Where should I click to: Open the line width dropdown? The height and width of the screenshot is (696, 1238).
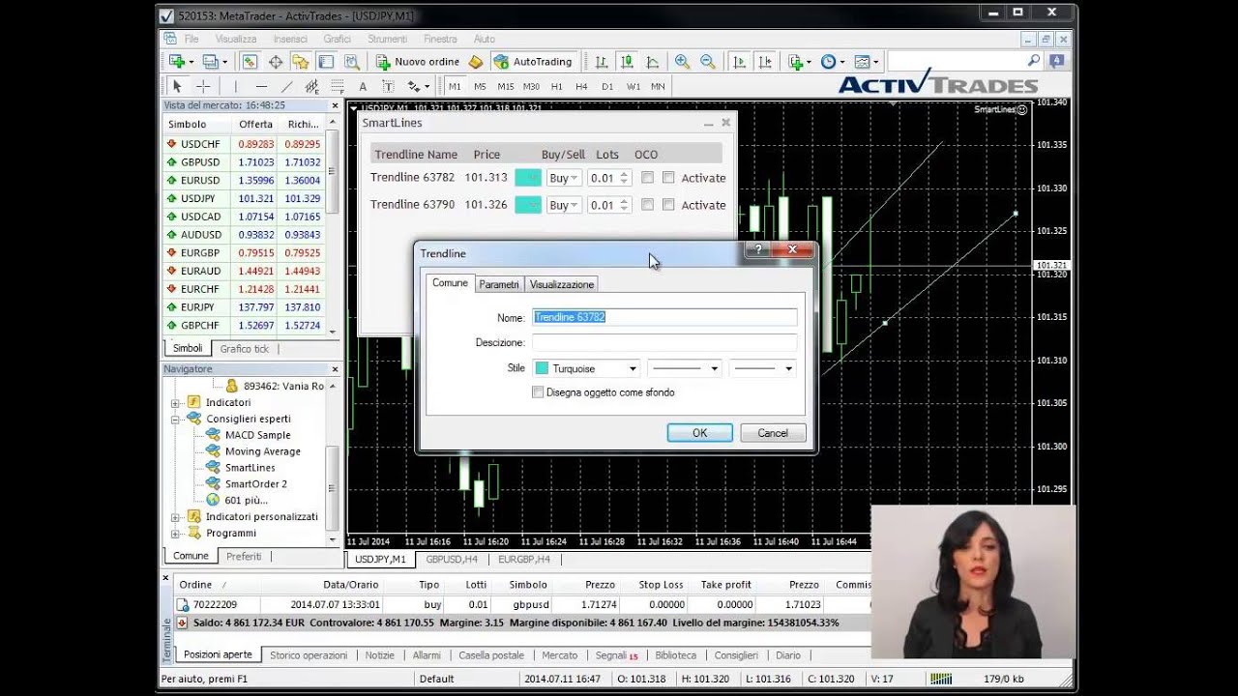[763, 368]
